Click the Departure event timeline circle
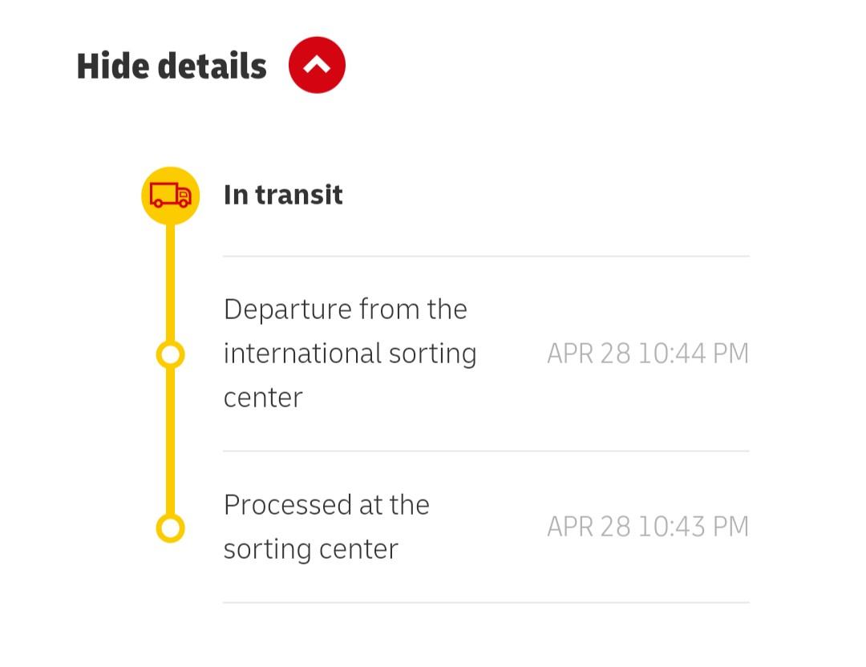This screenshot has width=866, height=667. click(x=170, y=354)
